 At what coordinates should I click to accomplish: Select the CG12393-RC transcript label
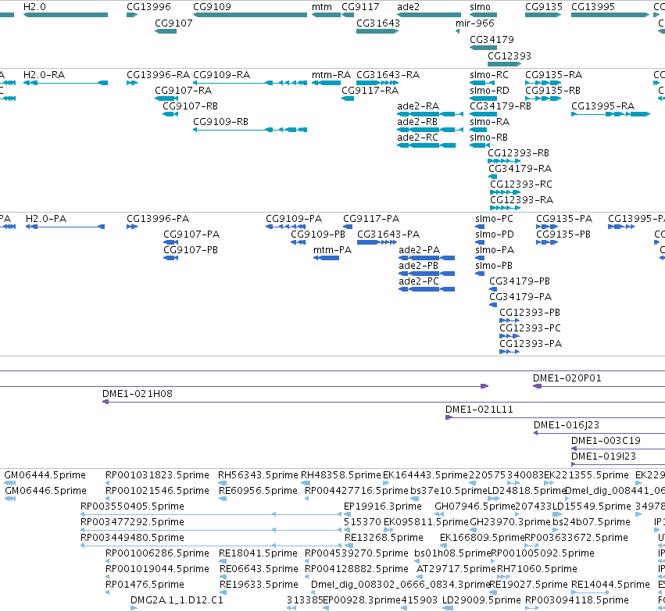521,184
